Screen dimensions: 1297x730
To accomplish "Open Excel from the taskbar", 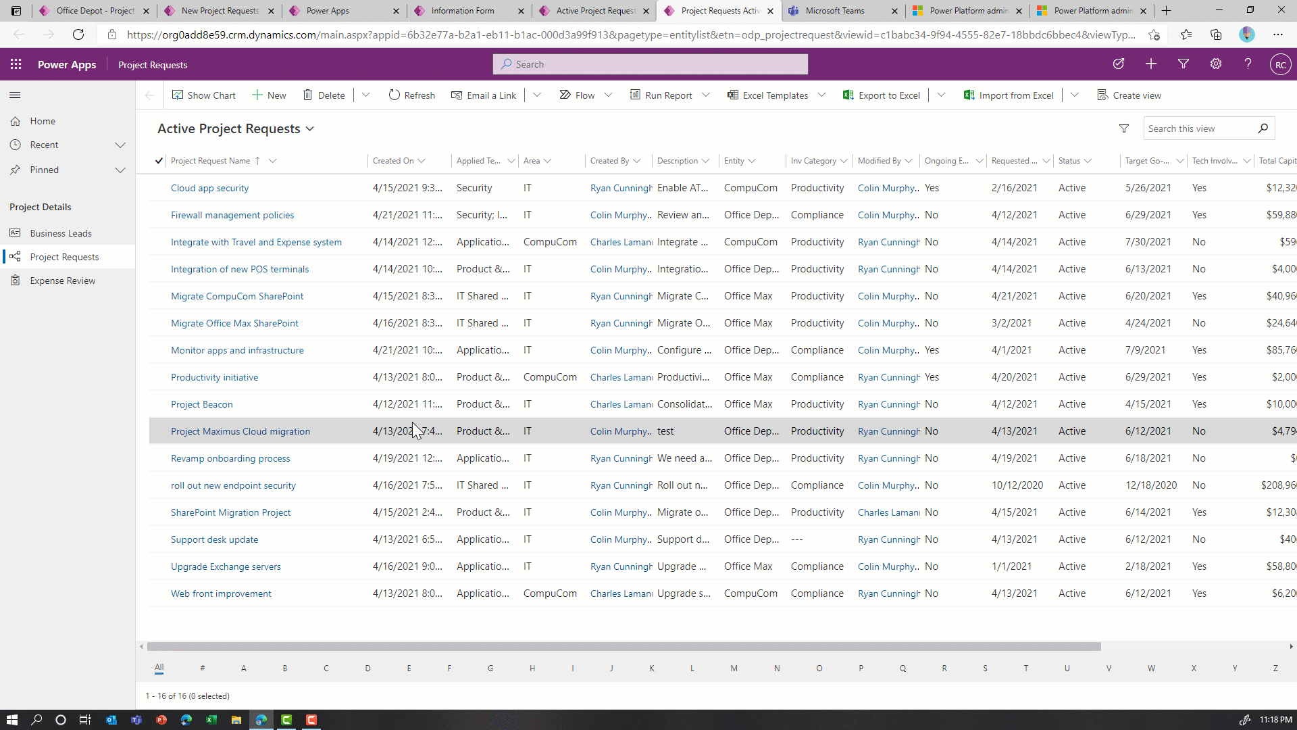I will [211, 720].
